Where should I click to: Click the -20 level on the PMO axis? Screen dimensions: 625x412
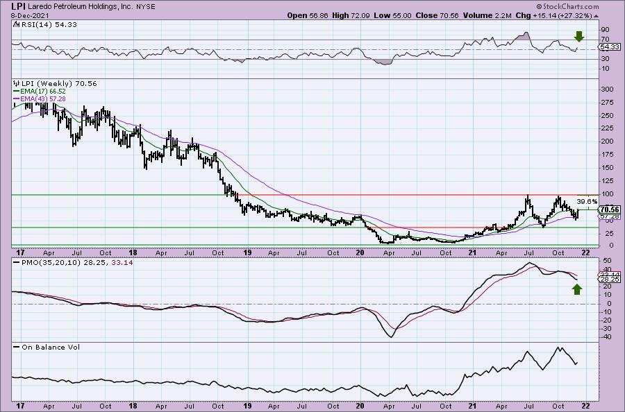tap(606, 320)
